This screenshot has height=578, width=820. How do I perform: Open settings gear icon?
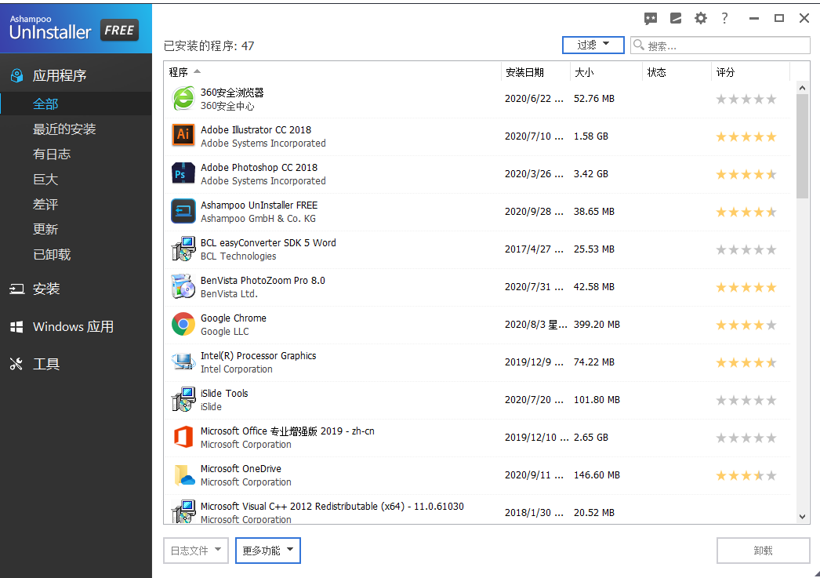(700, 19)
